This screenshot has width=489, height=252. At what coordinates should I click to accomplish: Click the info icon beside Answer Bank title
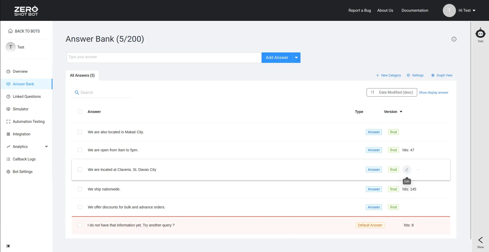pos(454,39)
